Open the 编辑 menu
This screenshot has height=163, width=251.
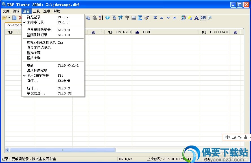16,11
